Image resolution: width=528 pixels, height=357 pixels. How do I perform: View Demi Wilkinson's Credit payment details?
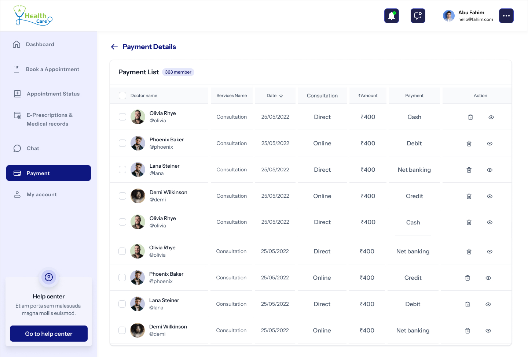tap(490, 196)
